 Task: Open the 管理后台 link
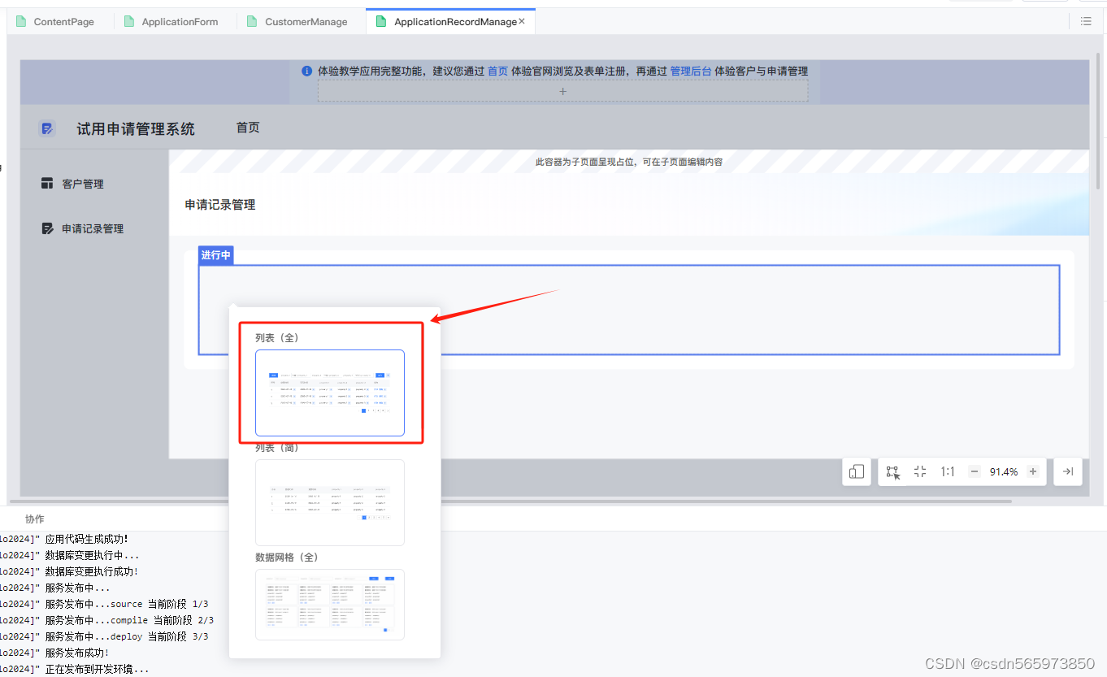690,71
